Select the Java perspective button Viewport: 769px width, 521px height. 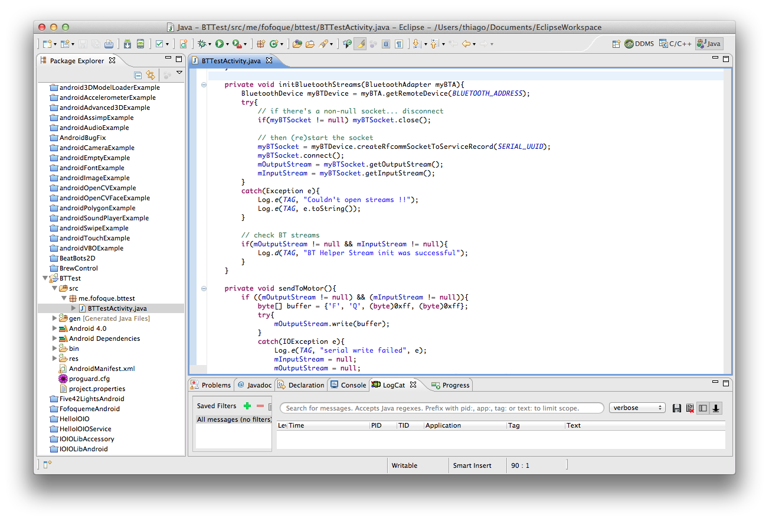point(709,44)
